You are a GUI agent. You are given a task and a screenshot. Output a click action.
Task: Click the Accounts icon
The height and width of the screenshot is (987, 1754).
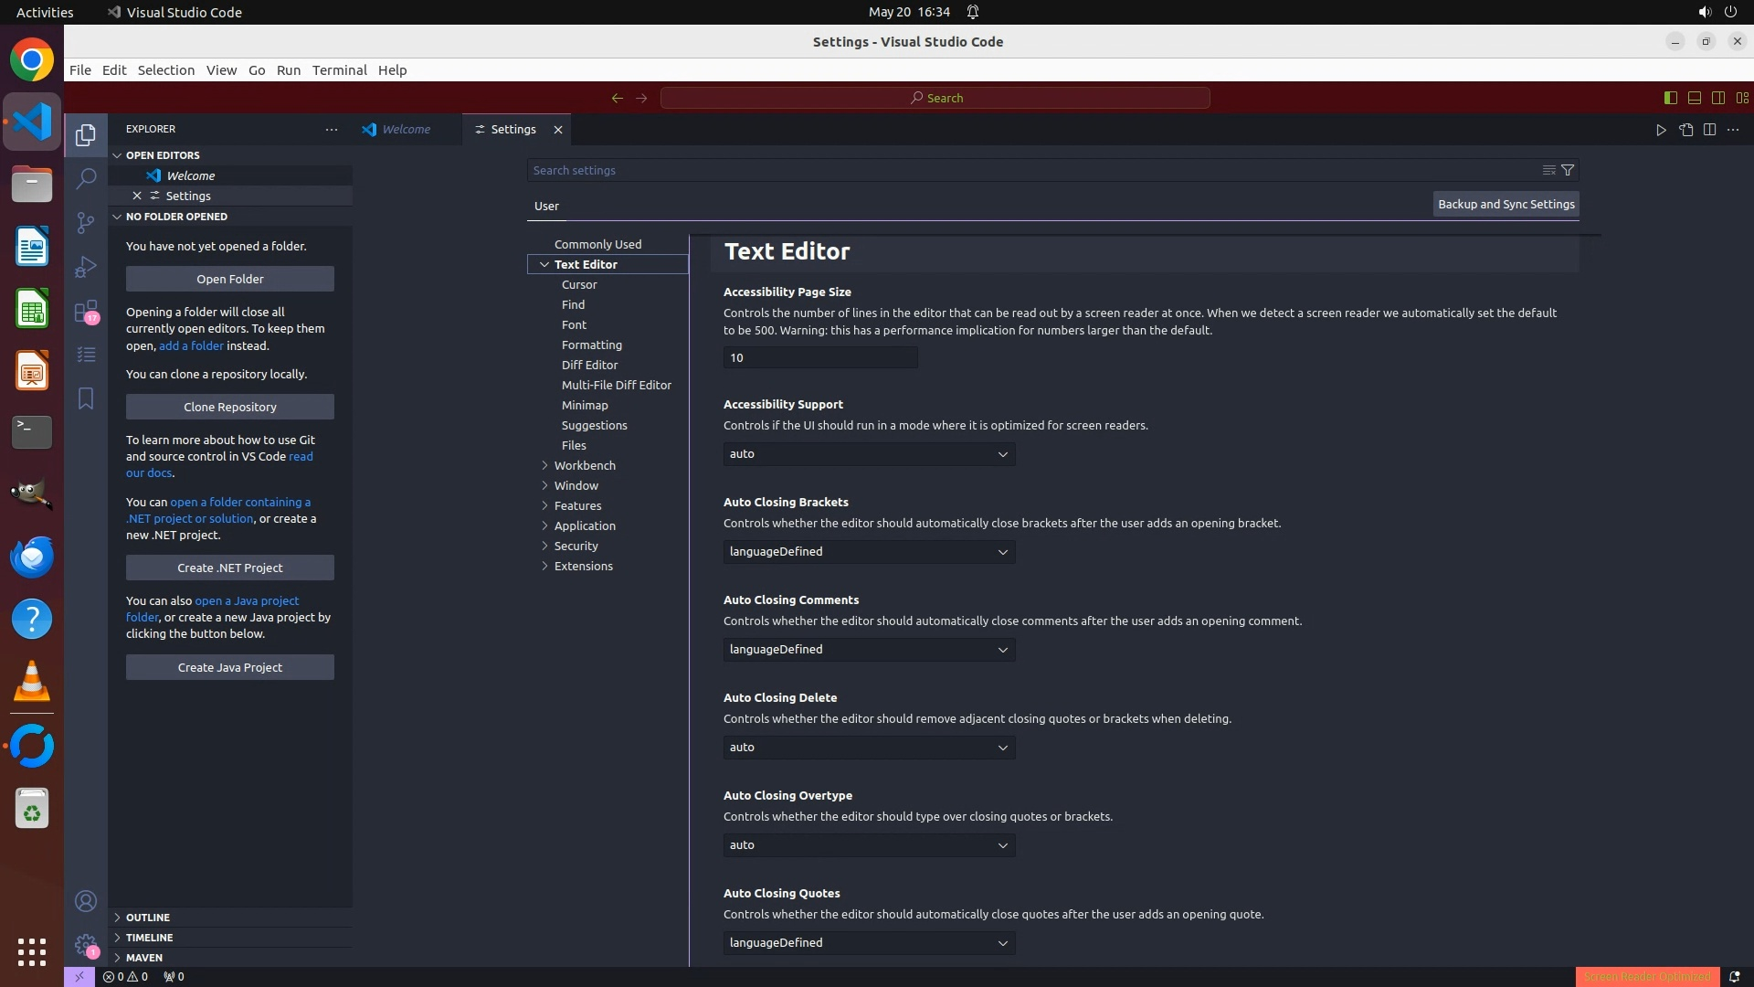point(86,901)
